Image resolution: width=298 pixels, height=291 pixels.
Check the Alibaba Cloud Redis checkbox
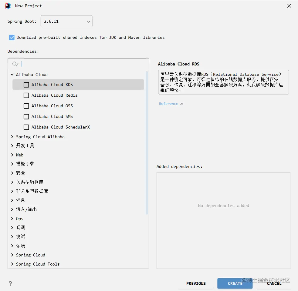point(26,95)
